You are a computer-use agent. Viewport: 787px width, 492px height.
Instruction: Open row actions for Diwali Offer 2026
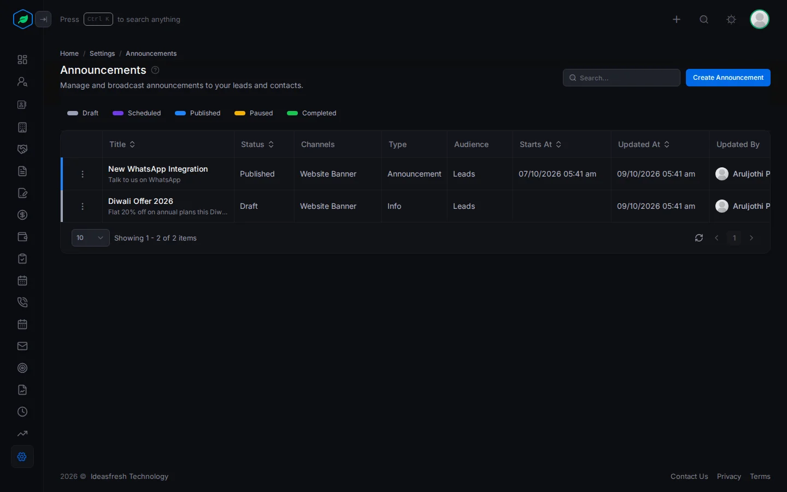click(83, 206)
